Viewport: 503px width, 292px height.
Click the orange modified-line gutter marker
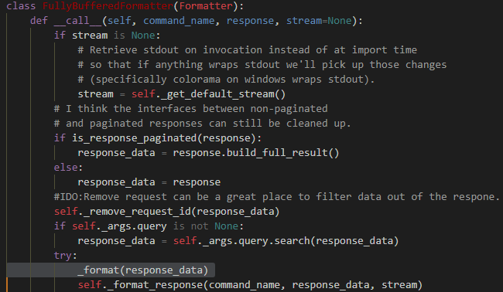click(7, 285)
